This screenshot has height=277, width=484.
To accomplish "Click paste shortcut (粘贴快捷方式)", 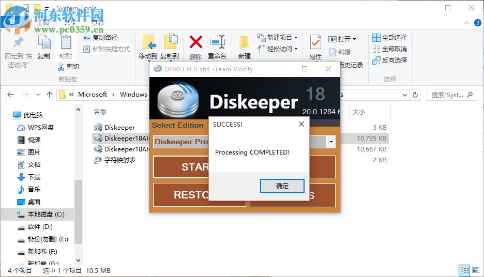I will pos(107,49).
